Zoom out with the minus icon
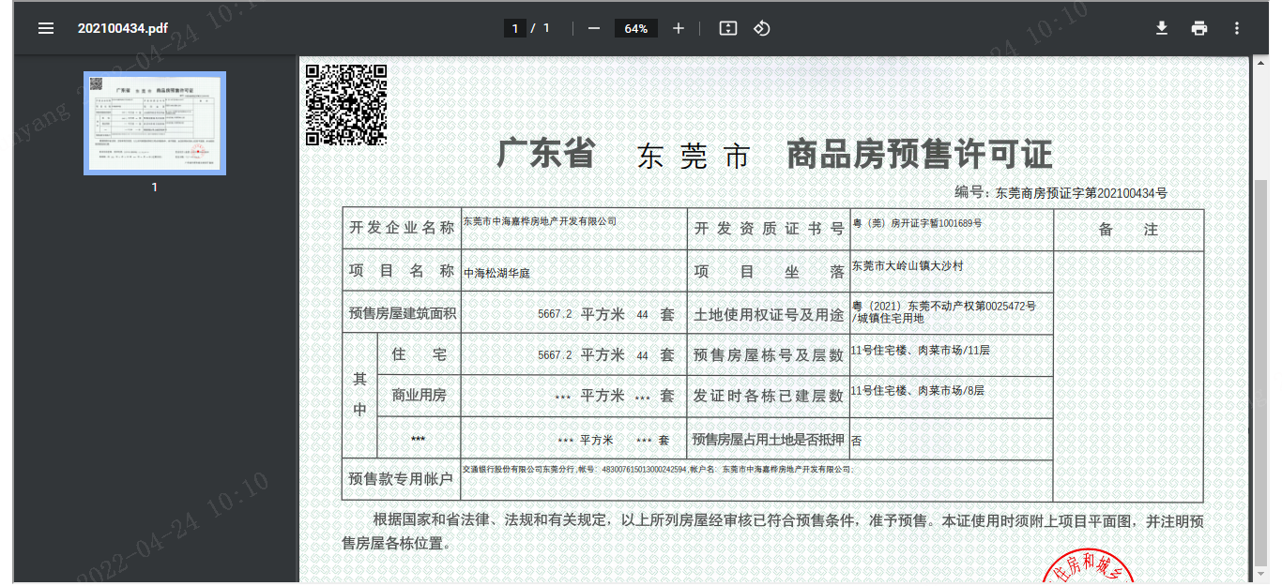Screen dimensions: 1282x586 (x=593, y=28)
